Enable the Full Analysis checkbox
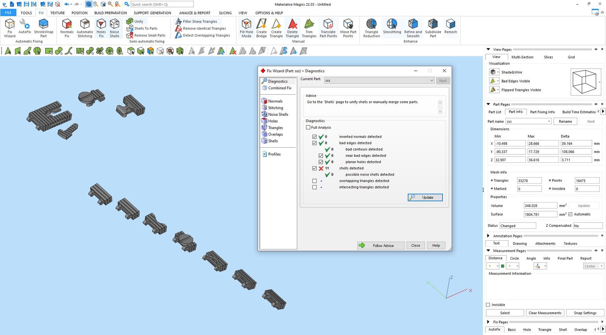Screen dimensions: 606x335 [x=308, y=128]
